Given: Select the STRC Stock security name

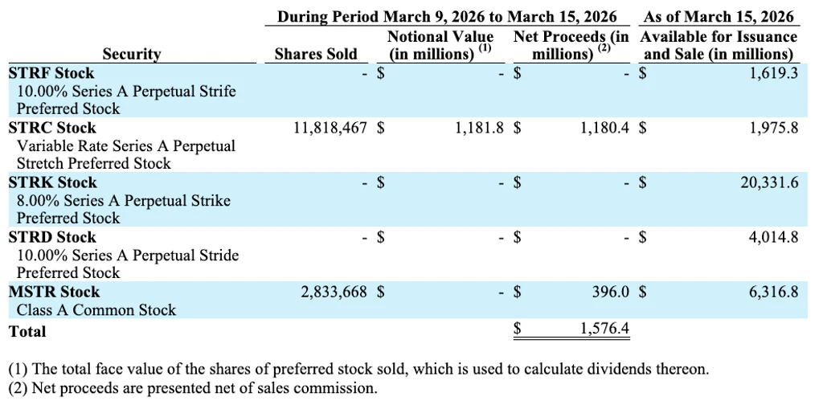Looking at the screenshot, I should pos(52,128).
